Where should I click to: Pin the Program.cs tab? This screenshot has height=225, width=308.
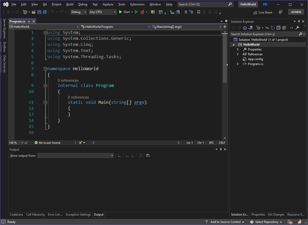pos(29,21)
